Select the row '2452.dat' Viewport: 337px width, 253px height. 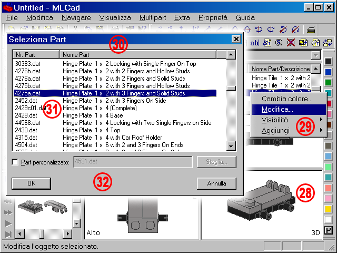click(x=115, y=101)
